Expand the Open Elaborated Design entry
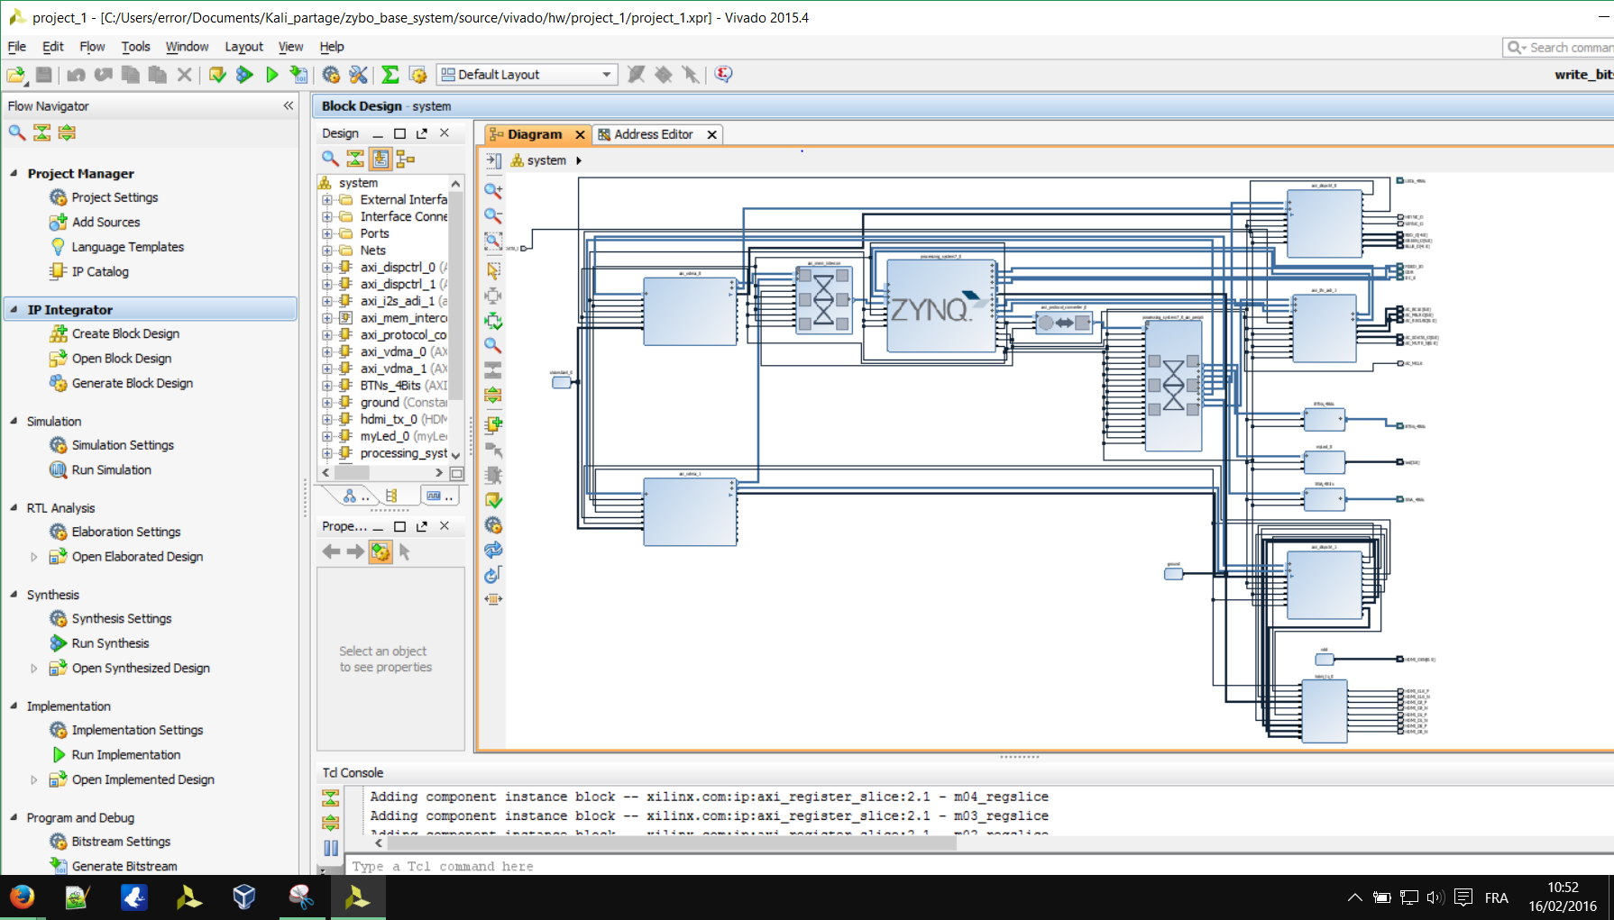This screenshot has height=920, width=1614. (x=34, y=557)
